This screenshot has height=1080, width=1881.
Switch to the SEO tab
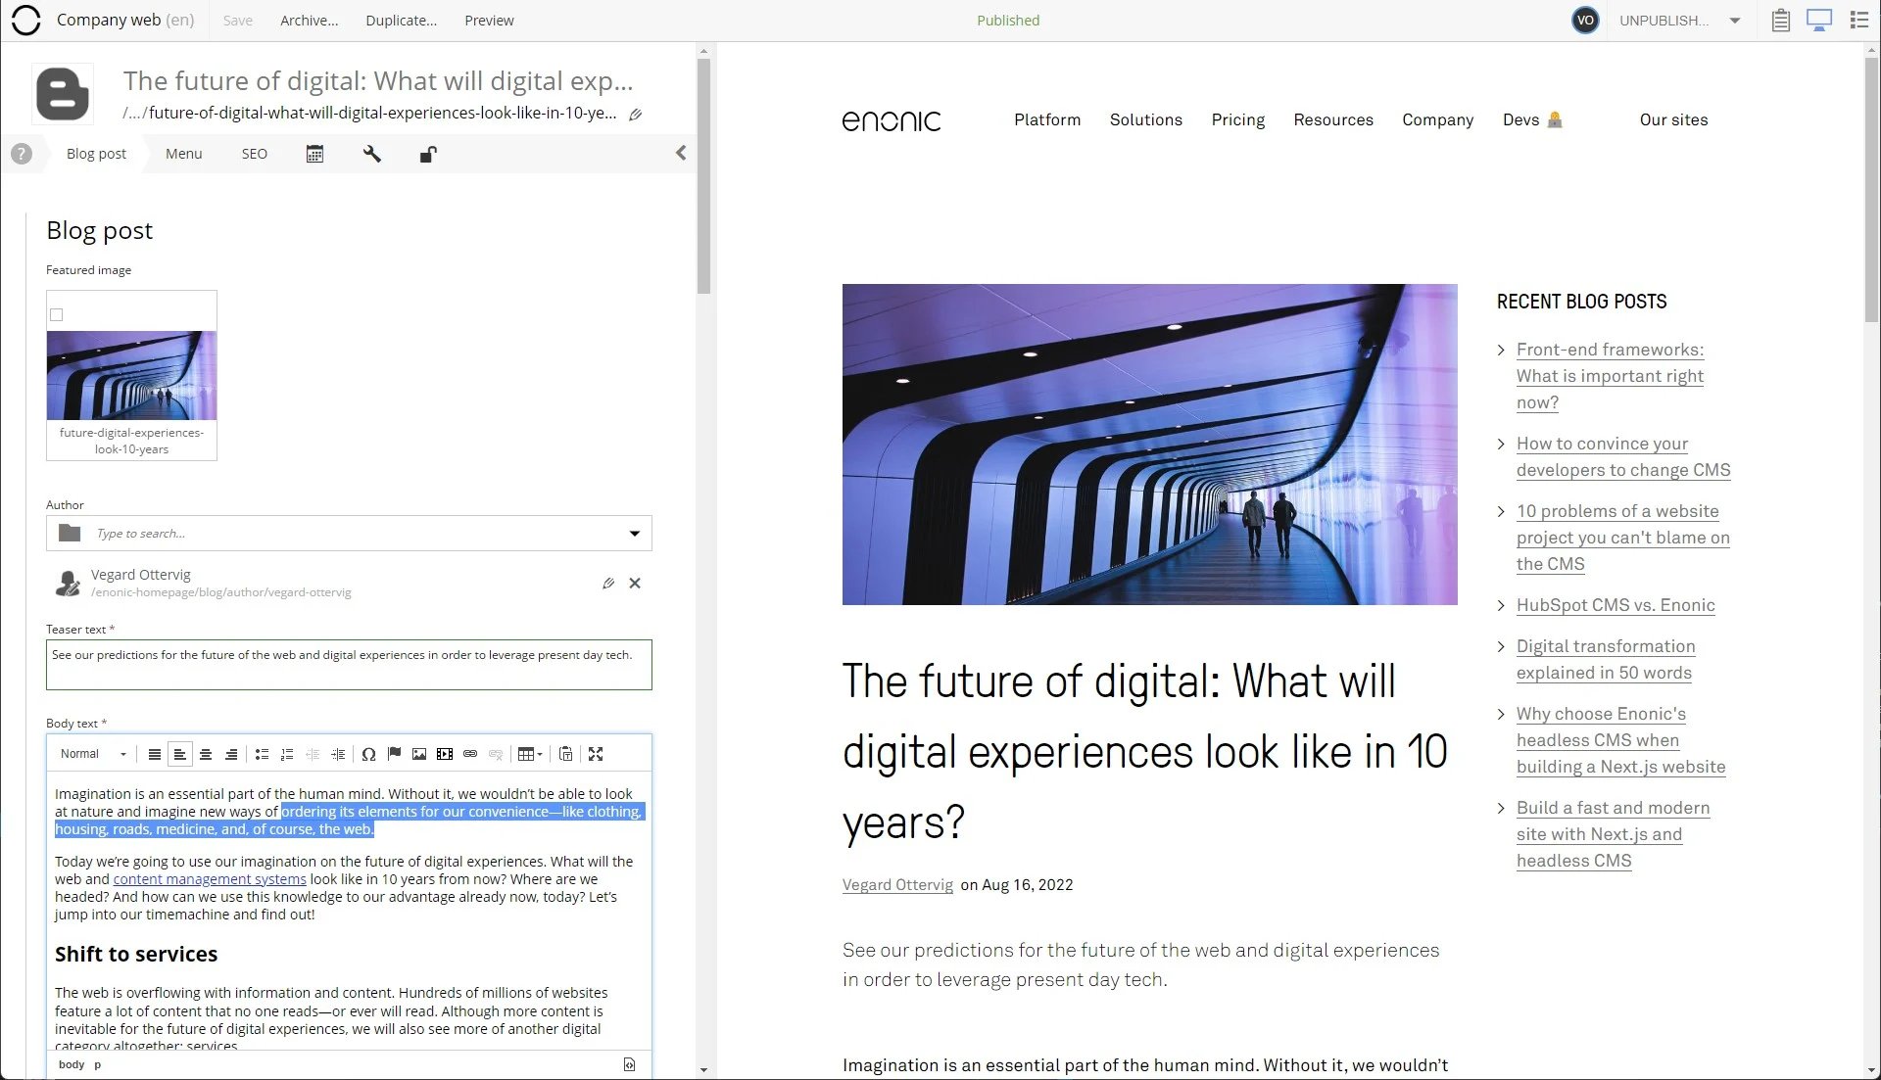(254, 154)
